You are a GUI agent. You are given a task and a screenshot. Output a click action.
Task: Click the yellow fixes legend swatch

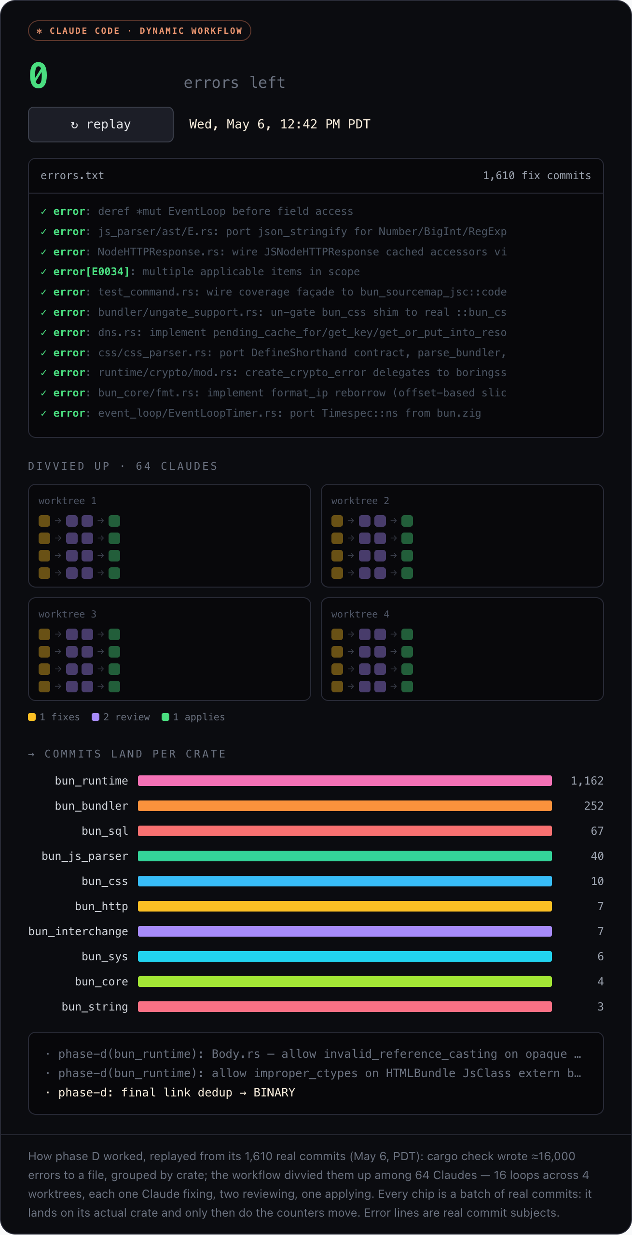coord(32,717)
